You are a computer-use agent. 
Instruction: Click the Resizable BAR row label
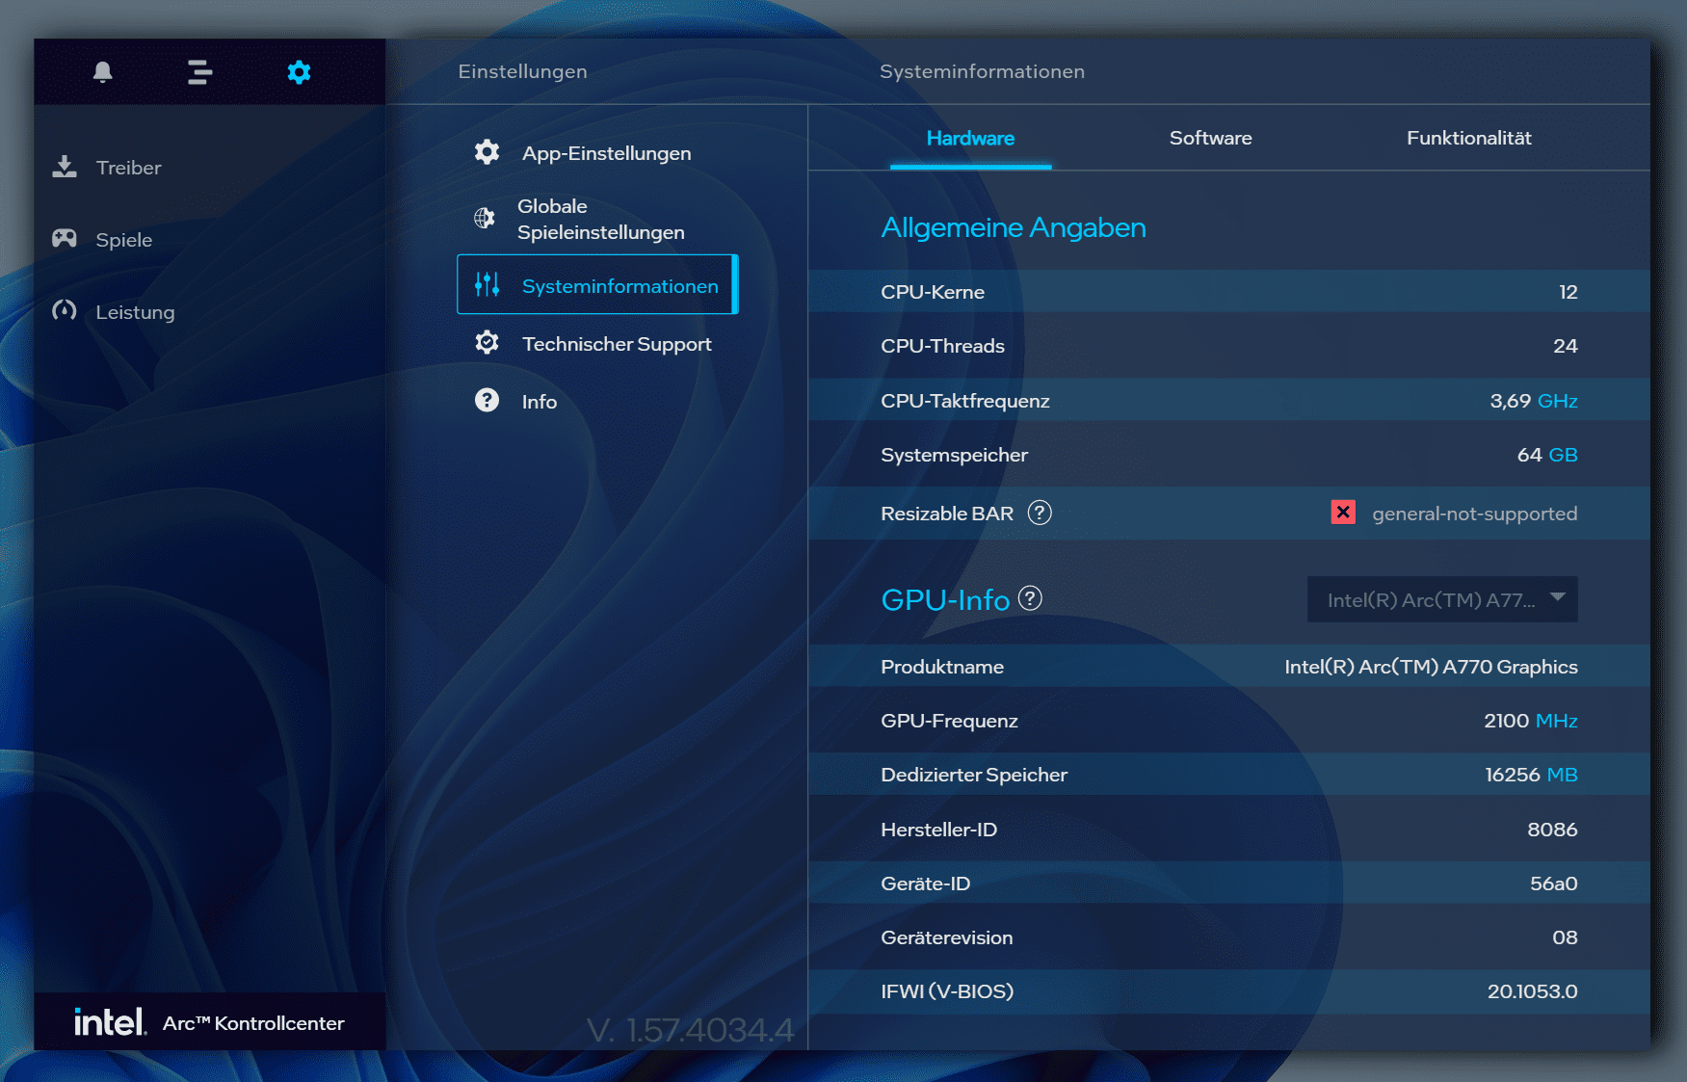point(947,514)
